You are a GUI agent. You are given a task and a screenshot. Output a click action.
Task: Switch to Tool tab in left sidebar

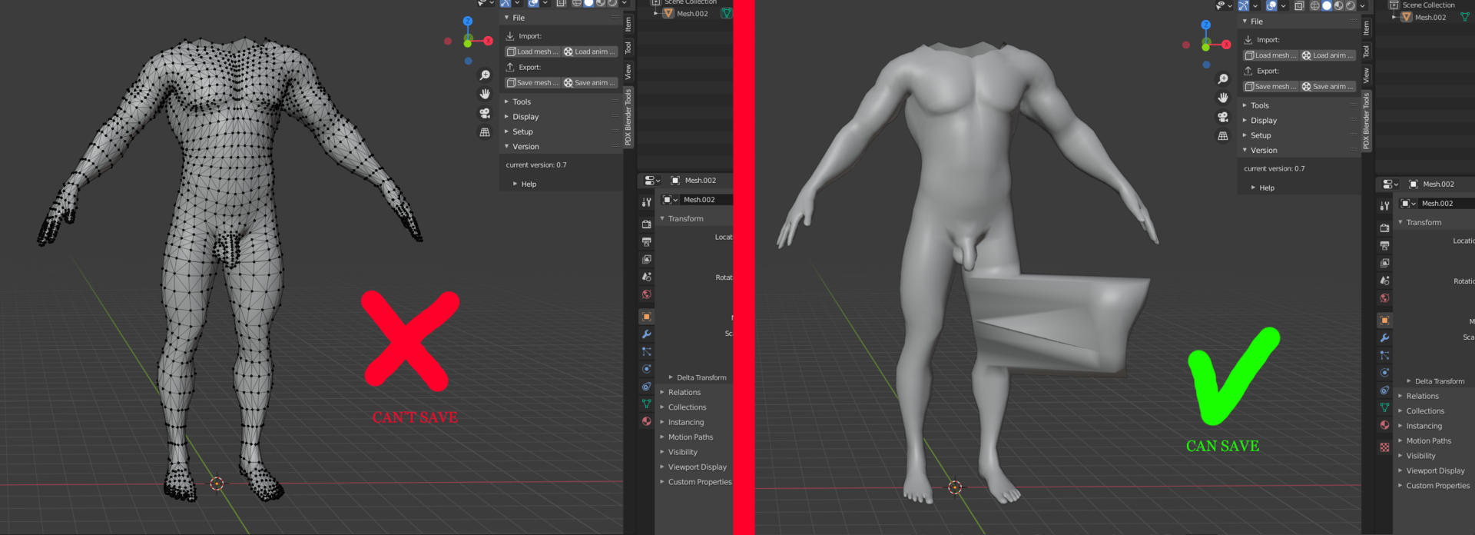tap(628, 48)
